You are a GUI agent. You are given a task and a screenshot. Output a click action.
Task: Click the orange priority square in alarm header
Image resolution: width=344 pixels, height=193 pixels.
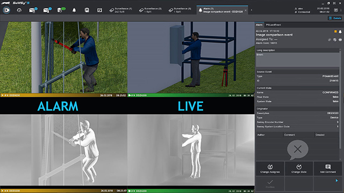point(335,32)
